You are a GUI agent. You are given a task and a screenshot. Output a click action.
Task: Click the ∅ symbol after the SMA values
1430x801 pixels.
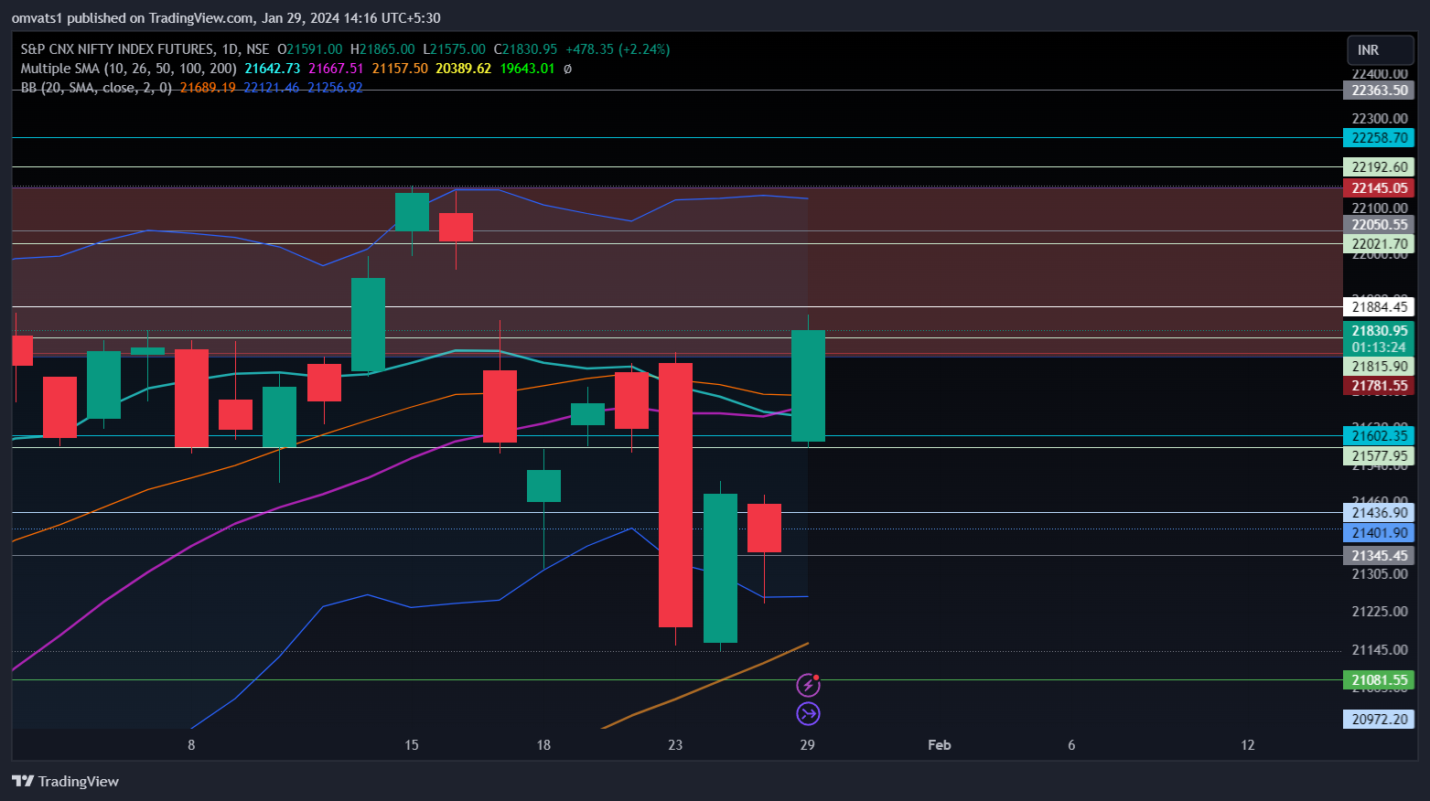[567, 69]
